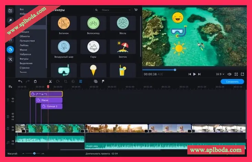Switch the preview to fullscreen
The width and height of the screenshot is (252, 162).
coord(236,74)
